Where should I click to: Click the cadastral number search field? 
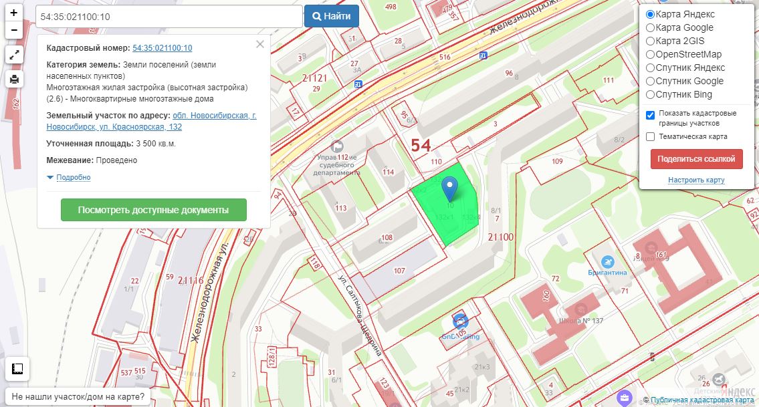(169, 17)
